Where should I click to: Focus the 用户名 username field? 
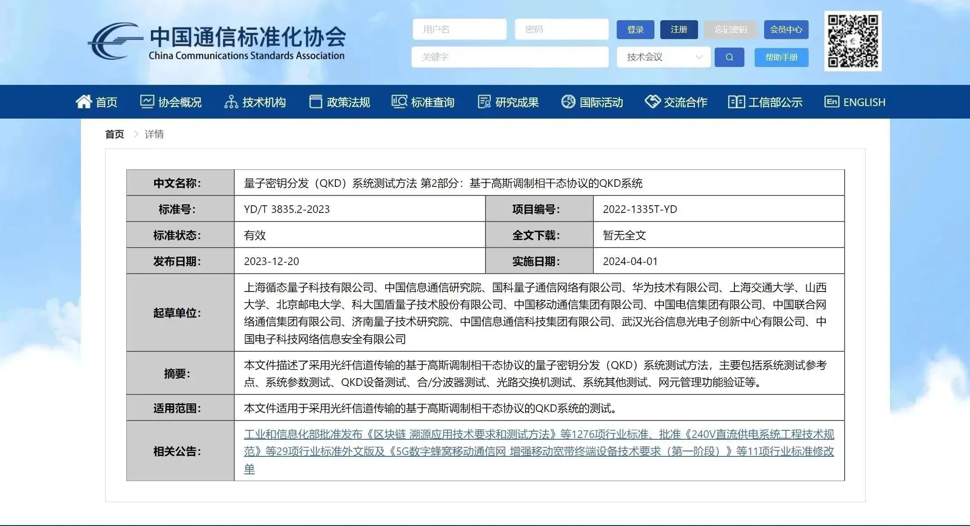[459, 29]
